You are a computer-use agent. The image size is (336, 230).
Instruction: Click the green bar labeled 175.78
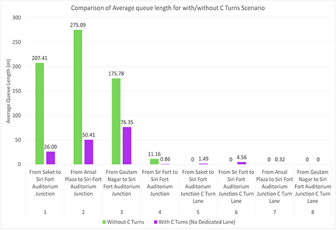coord(116,121)
